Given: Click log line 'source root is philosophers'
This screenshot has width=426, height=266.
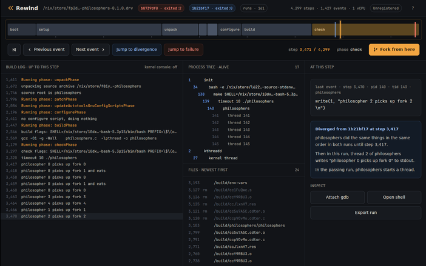Looking at the screenshot, I should 92,93.
